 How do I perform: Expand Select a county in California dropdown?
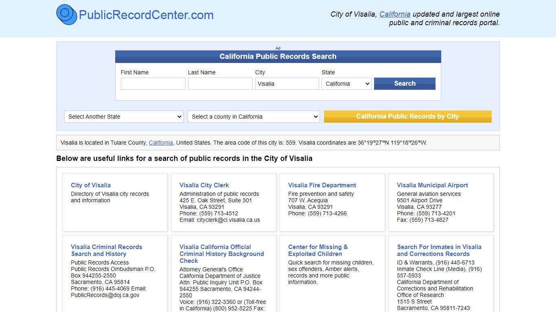click(254, 117)
